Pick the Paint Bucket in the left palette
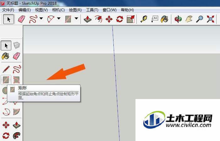This screenshot has width=220, height=141. 5,56
